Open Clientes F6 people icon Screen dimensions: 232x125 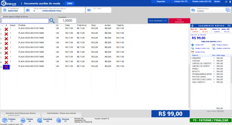tap(23, 120)
